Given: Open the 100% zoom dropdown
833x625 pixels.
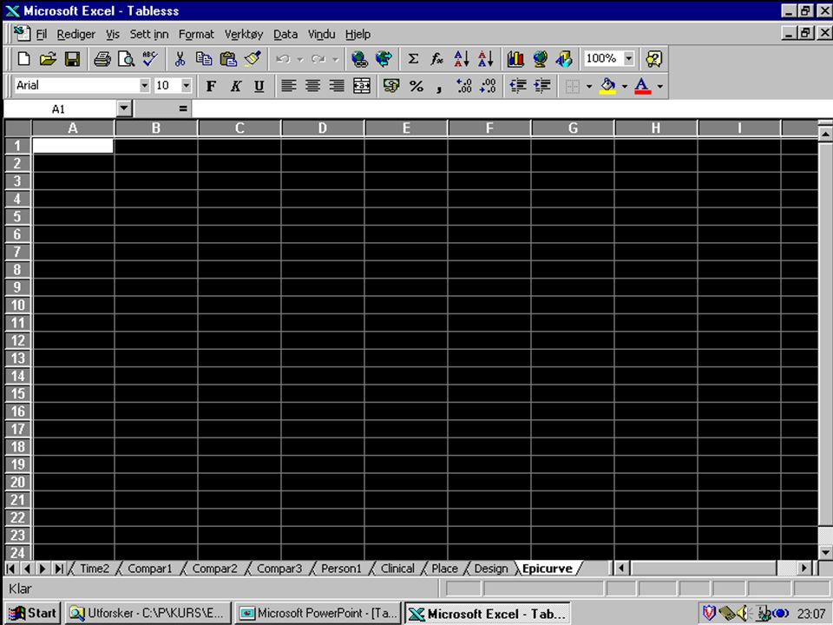Looking at the screenshot, I should point(629,58).
